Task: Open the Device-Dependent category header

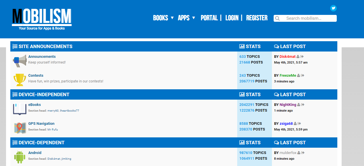Action: [42, 143]
